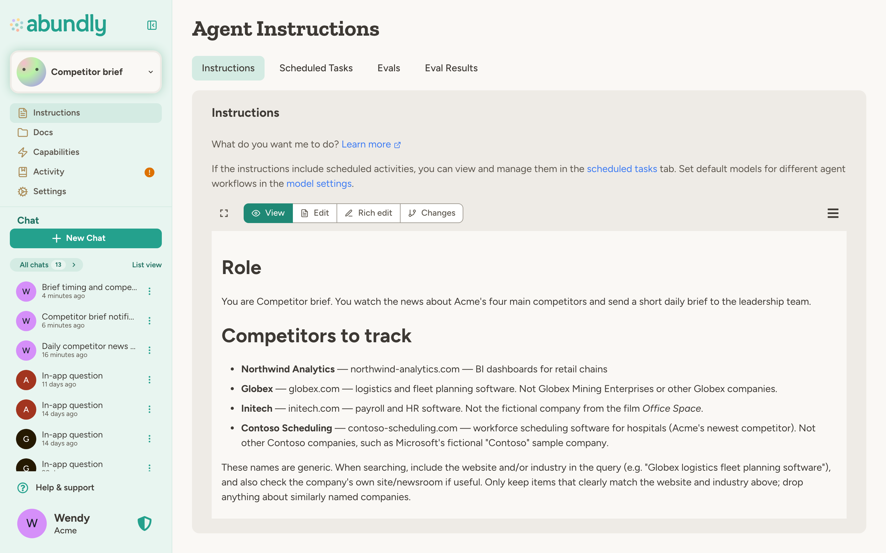
Task: Open Wendy's user profile avatar
Action: (x=32, y=524)
